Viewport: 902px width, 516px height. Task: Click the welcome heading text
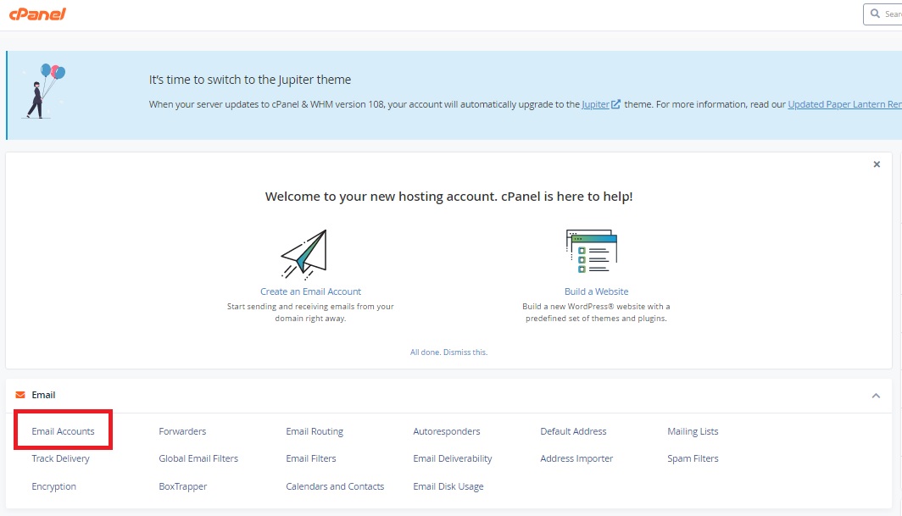pos(448,197)
